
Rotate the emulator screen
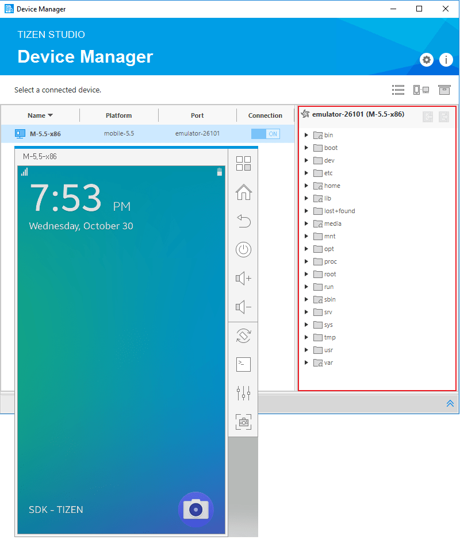click(x=243, y=335)
